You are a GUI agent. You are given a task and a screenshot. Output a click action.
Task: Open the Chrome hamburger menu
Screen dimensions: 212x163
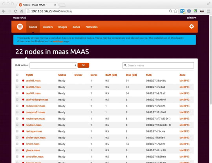pyautogui.click(x=208, y=11)
